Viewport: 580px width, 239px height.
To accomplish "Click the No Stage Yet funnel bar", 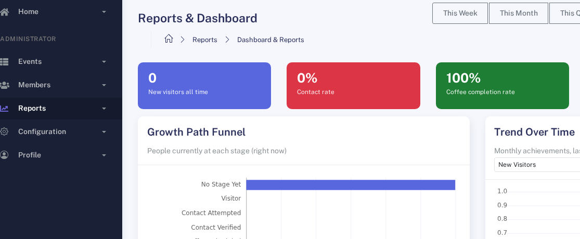I will pos(351,184).
